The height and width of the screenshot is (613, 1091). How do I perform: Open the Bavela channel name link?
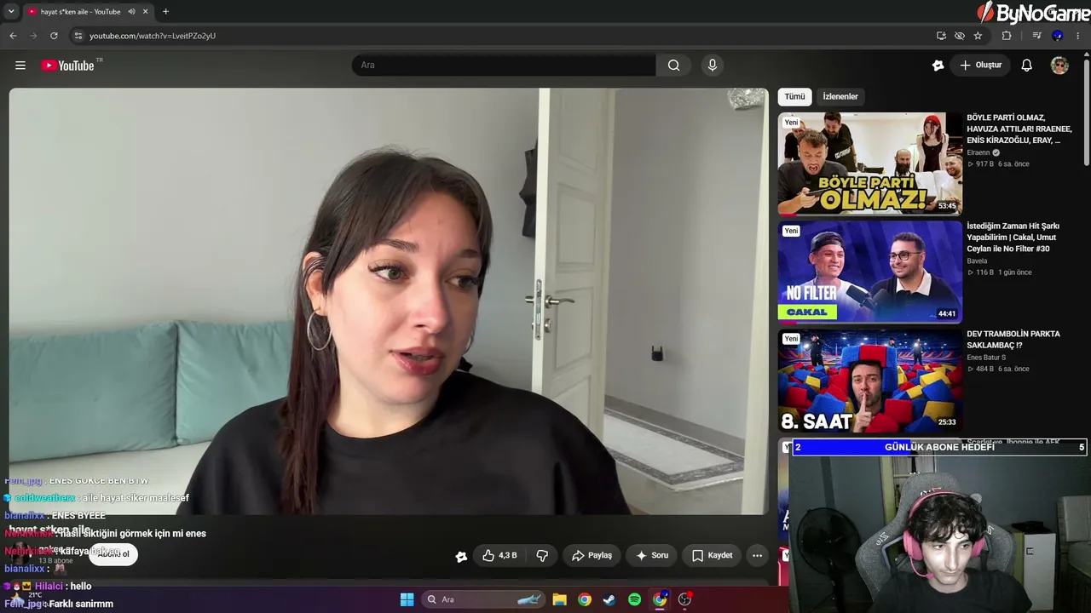977,261
